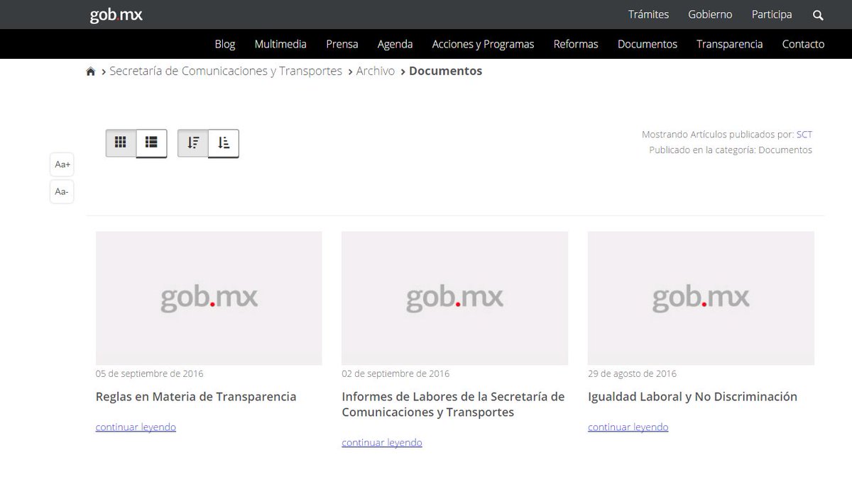Image resolution: width=852 pixels, height=479 pixels.
Task: Open thumbnail of Igualdad Laboral article
Action: [701, 298]
